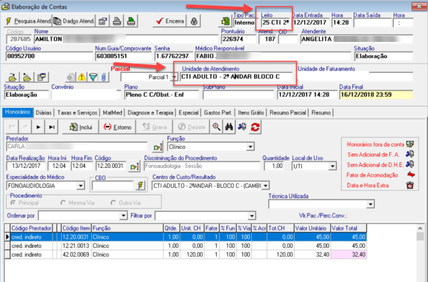Viewport: 428px width, 282px height.
Task: Open the Gastos Part. tab
Action: 218,113
